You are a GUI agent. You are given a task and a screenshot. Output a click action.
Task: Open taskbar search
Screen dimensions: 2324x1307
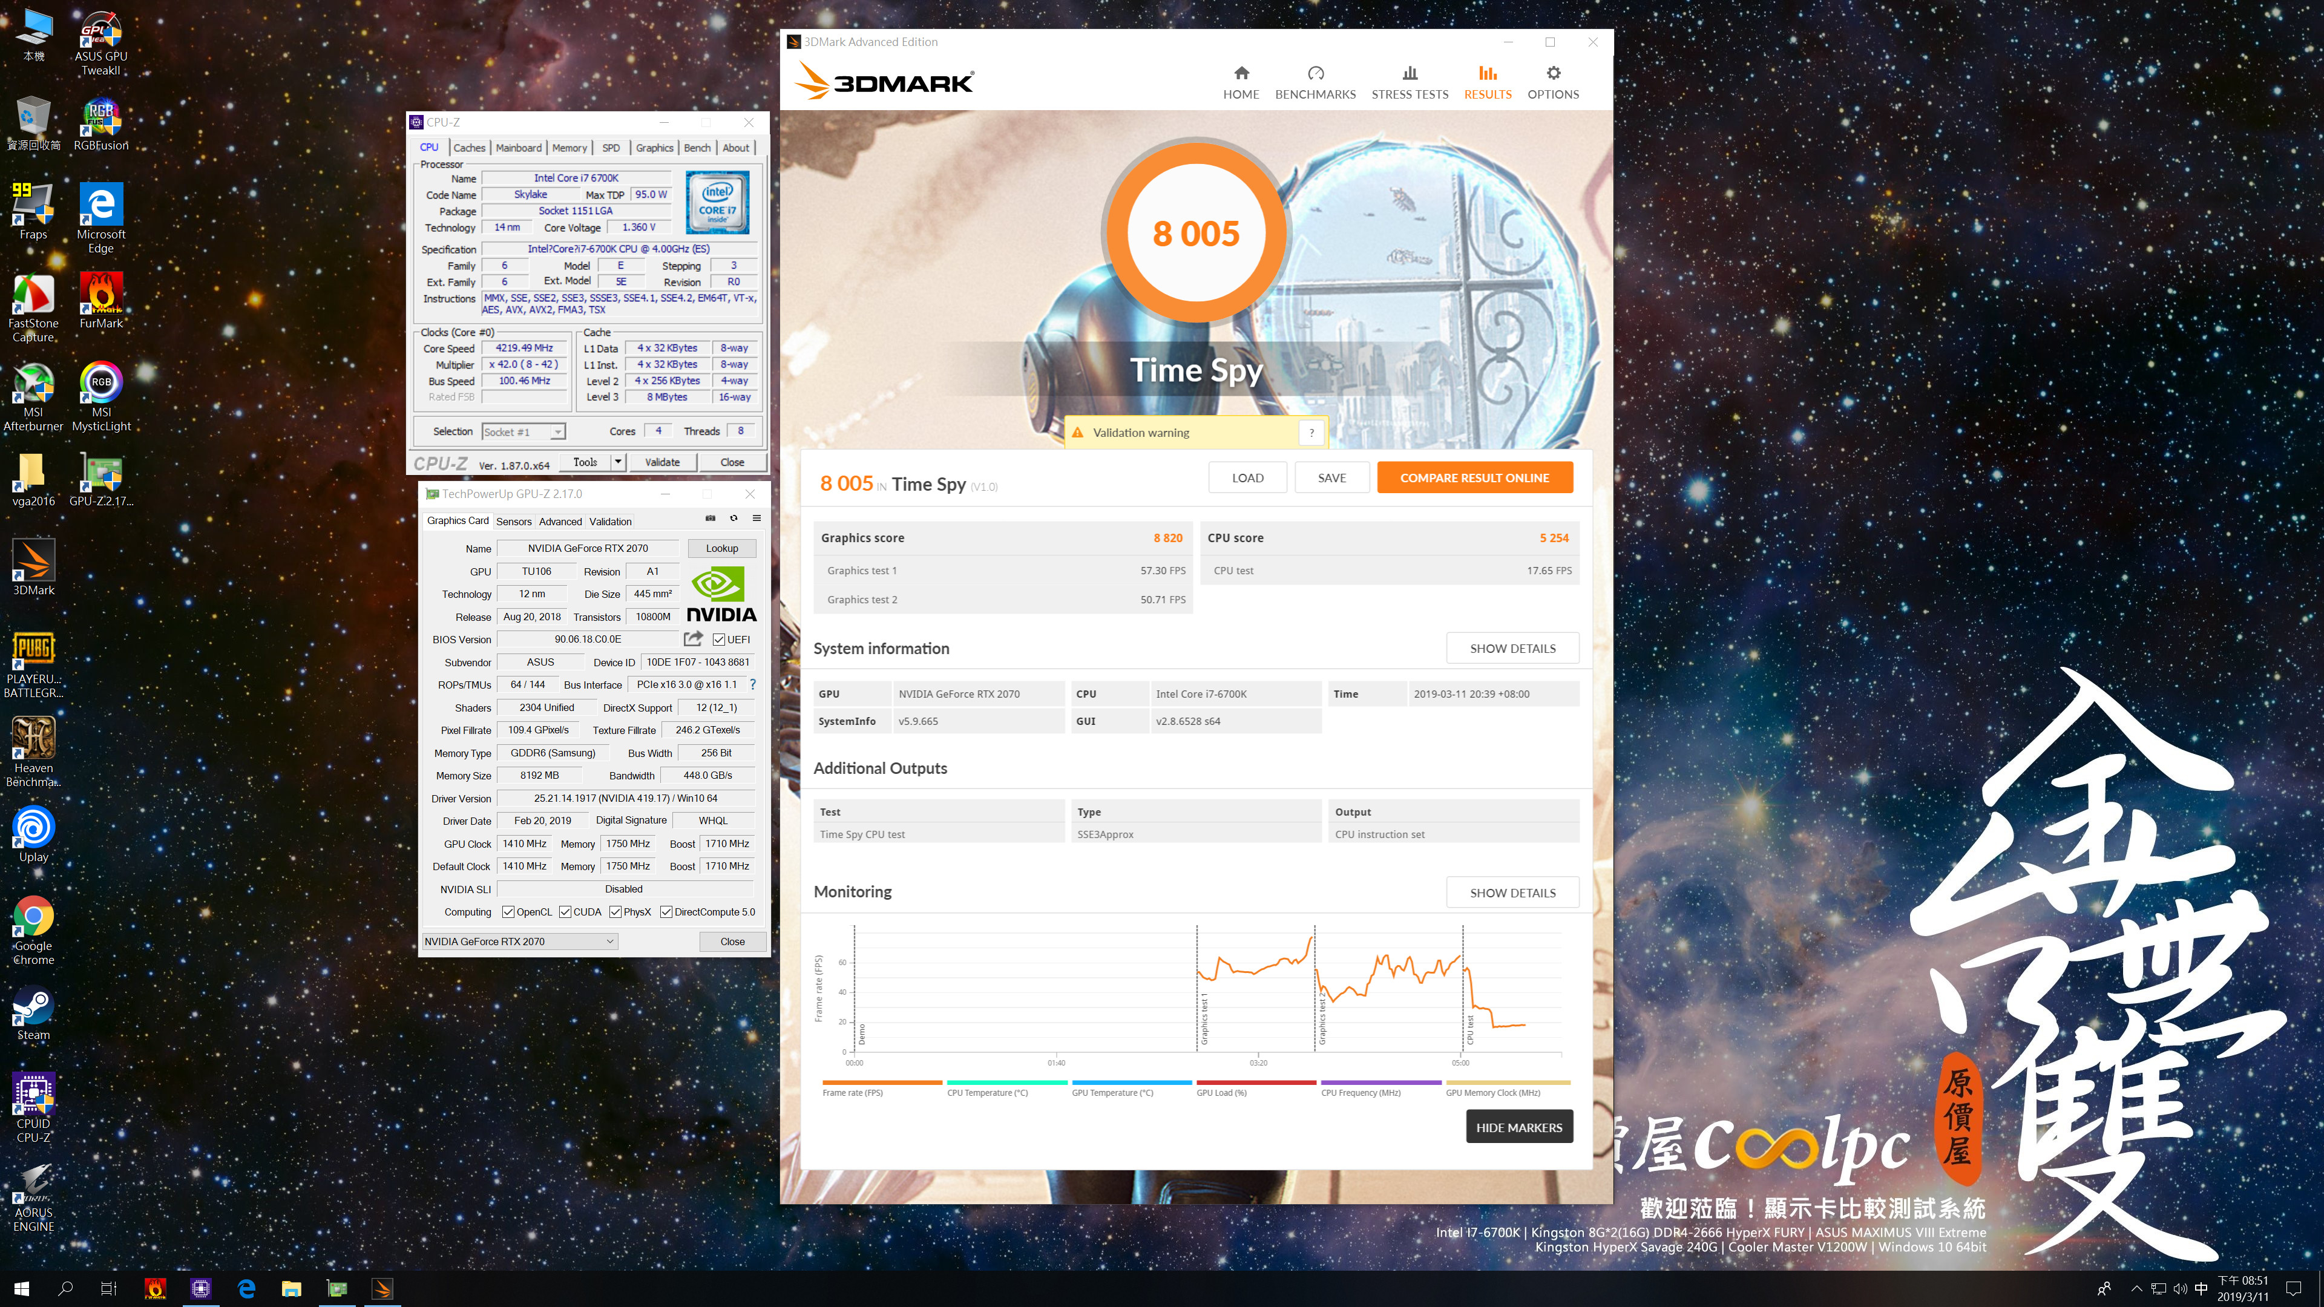65,1289
